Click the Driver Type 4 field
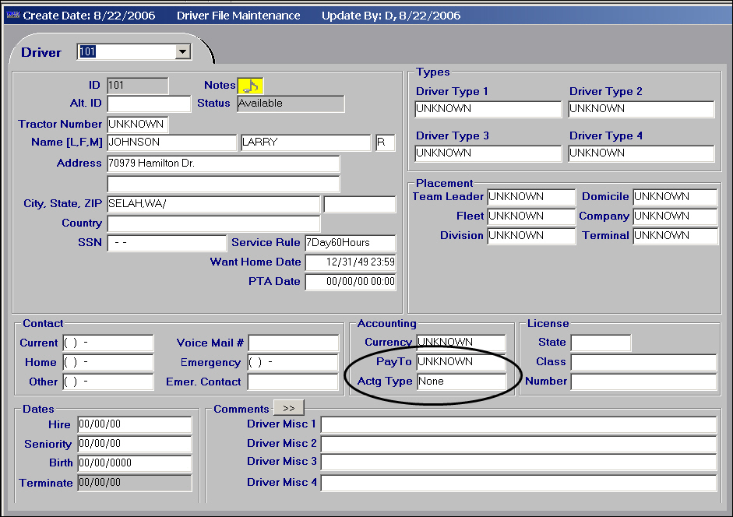The height and width of the screenshot is (517, 733). [x=641, y=153]
